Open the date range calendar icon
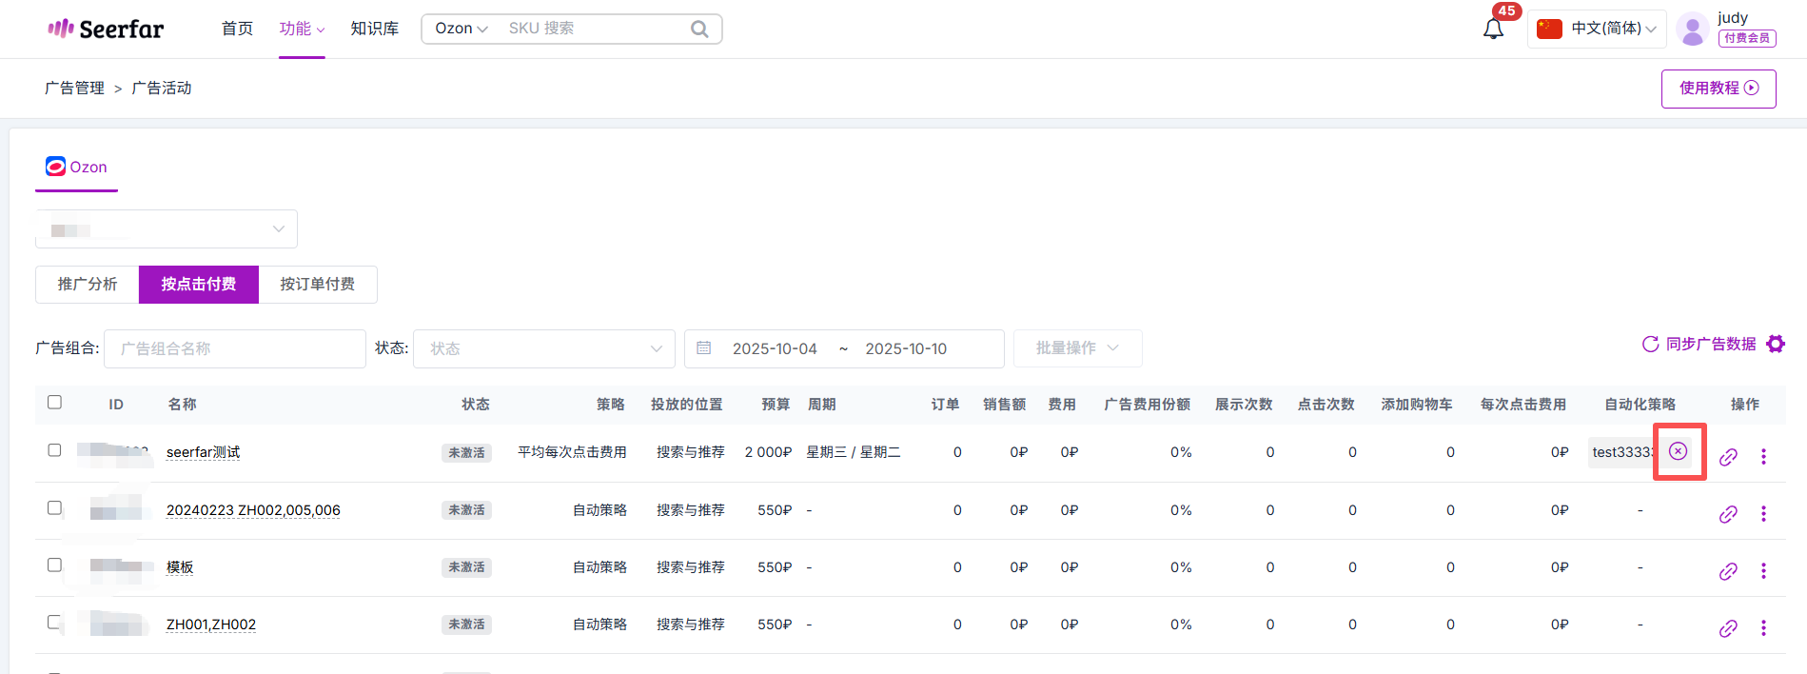 pos(704,348)
